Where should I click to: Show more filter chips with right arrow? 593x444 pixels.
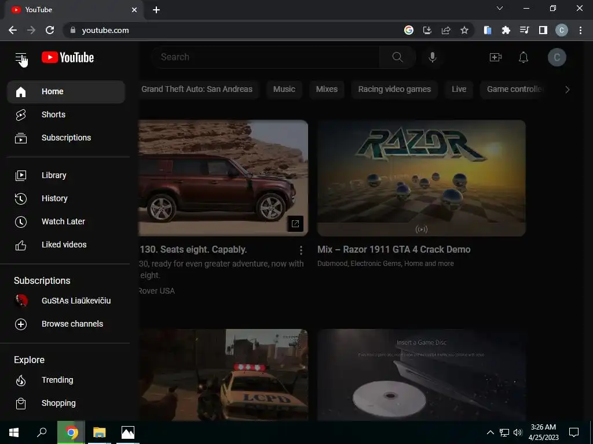(567, 90)
